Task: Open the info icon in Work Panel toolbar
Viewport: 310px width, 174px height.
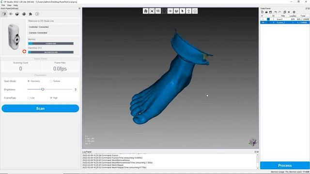Action: (37, 14)
